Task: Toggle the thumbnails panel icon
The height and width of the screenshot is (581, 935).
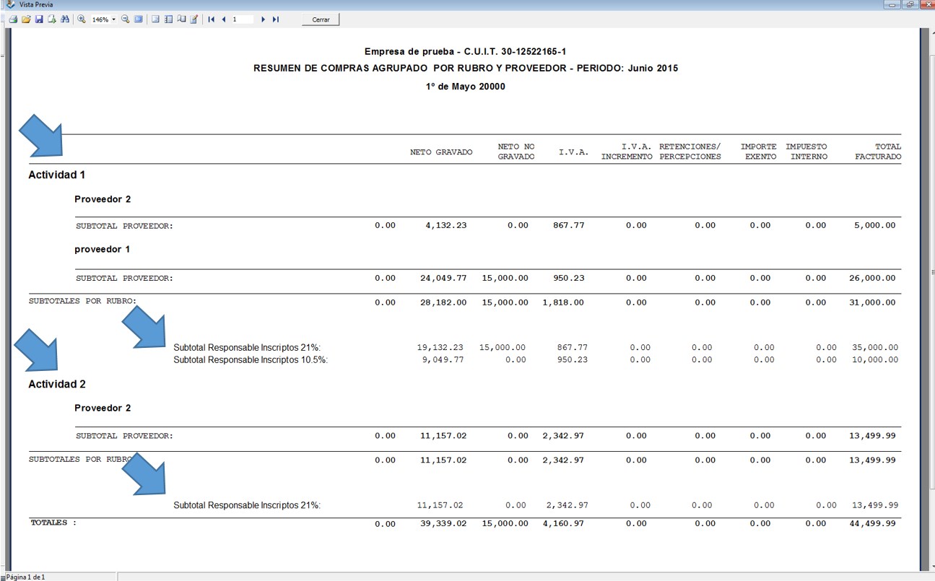Action: click(x=168, y=19)
